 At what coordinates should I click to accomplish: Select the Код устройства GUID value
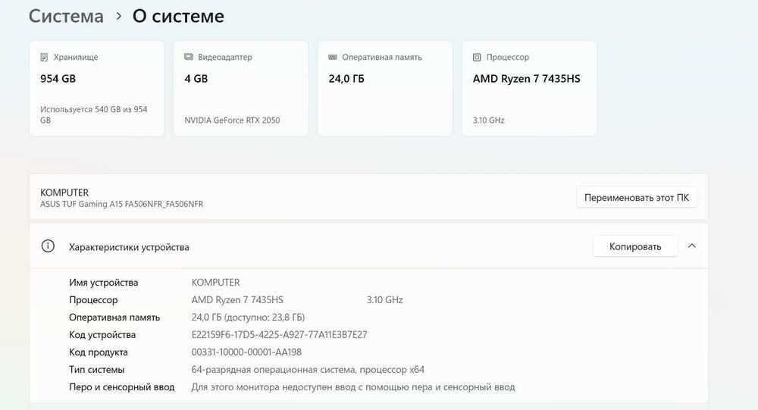click(280, 334)
